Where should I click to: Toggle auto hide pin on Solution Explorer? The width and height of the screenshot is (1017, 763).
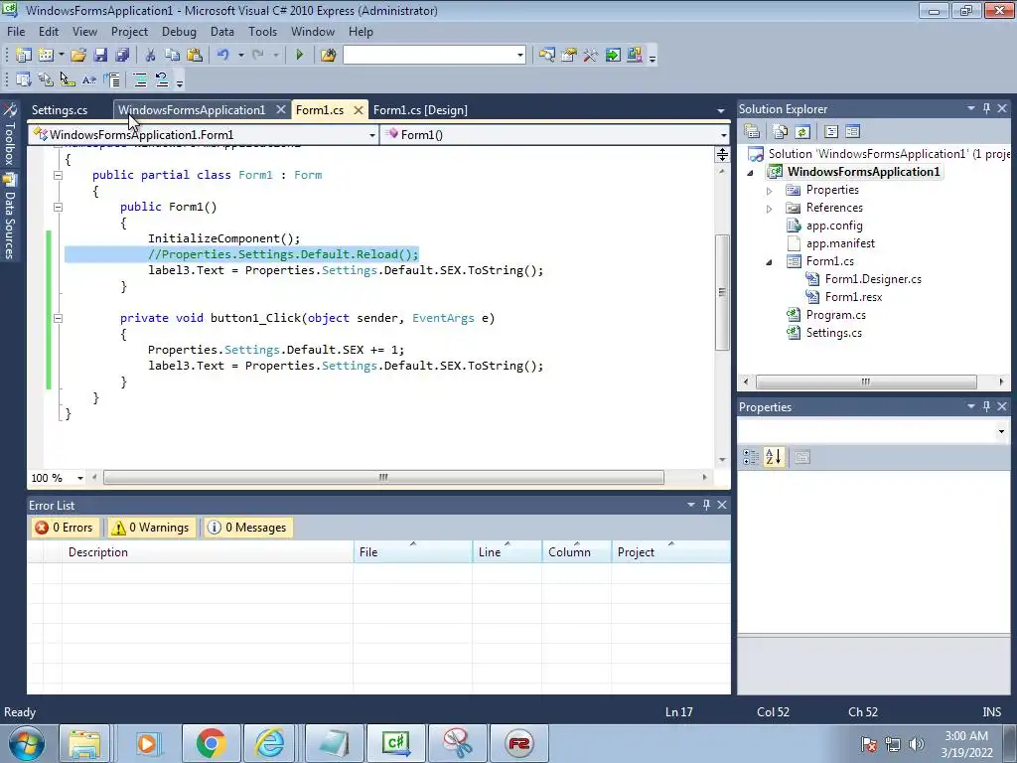pyautogui.click(x=986, y=108)
